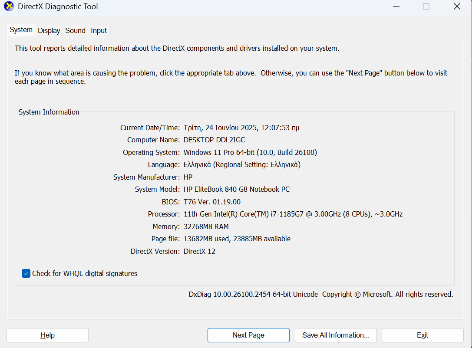Click the System Model: field label
472x348 pixels.
[x=157, y=190]
